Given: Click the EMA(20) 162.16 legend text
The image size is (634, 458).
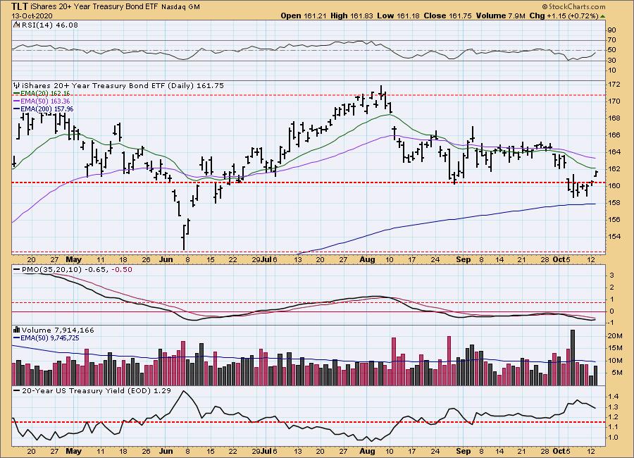Looking at the screenshot, I should click(x=45, y=94).
